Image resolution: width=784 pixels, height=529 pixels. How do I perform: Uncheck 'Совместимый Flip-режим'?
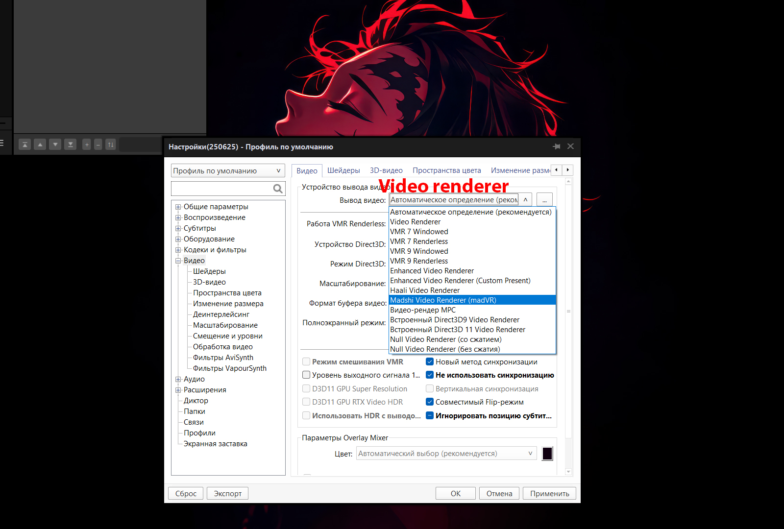(x=430, y=402)
